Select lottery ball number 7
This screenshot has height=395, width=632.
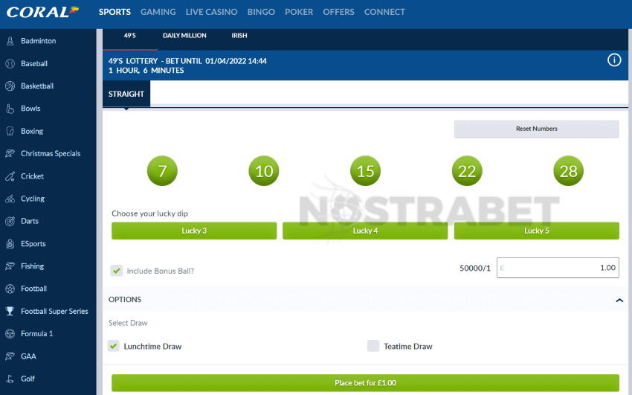click(x=162, y=171)
